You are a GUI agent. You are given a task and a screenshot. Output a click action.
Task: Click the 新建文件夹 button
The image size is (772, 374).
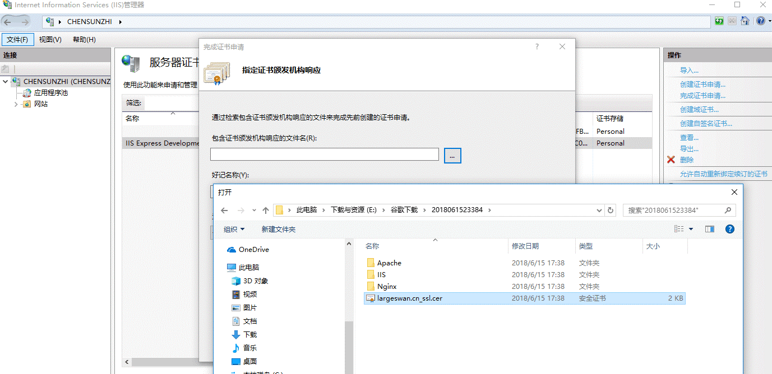pos(278,230)
